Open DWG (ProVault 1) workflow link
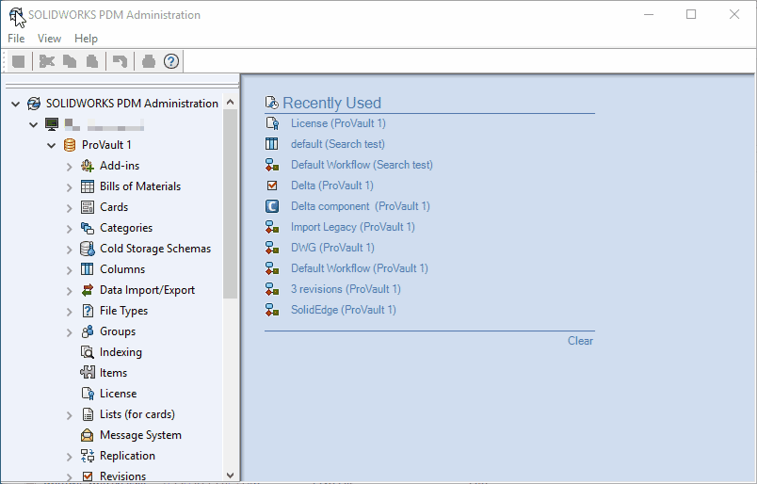757x484 pixels. 332,248
